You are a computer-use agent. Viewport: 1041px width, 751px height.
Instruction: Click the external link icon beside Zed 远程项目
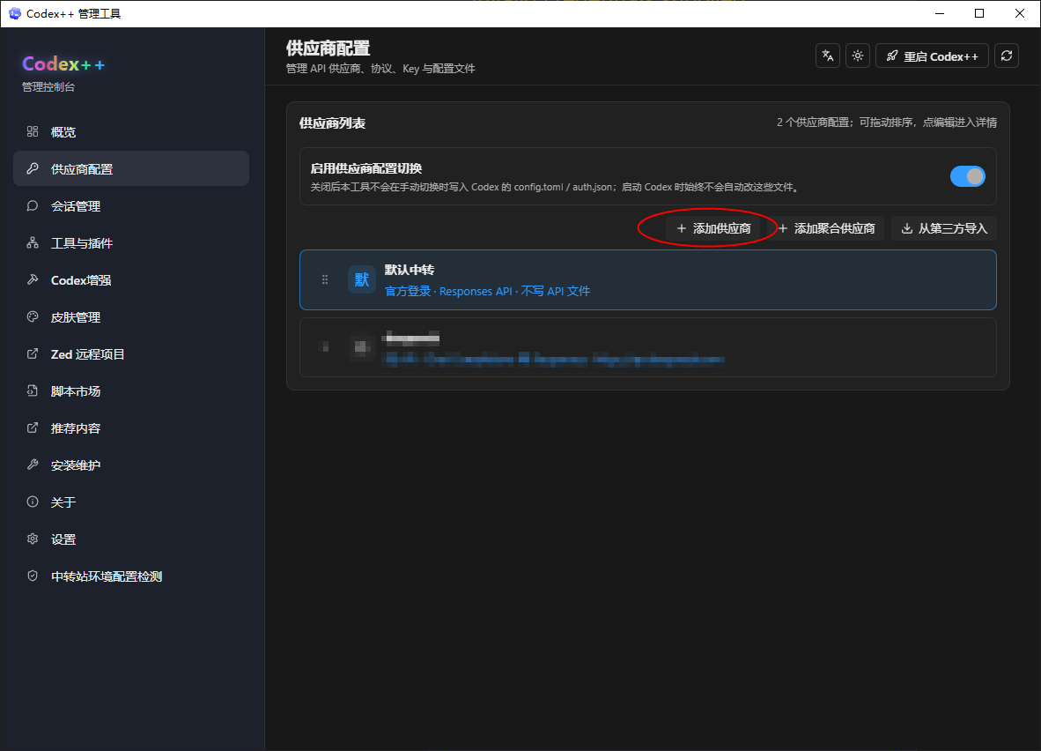32,353
